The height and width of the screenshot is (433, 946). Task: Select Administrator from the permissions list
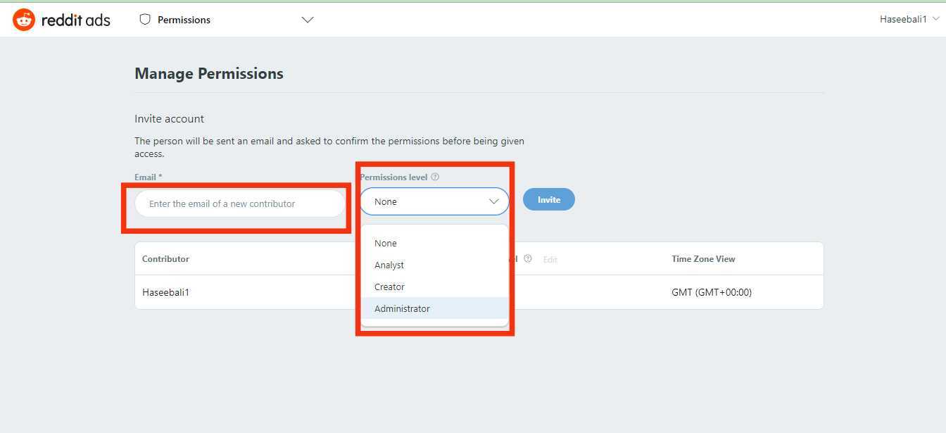tap(402, 308)
